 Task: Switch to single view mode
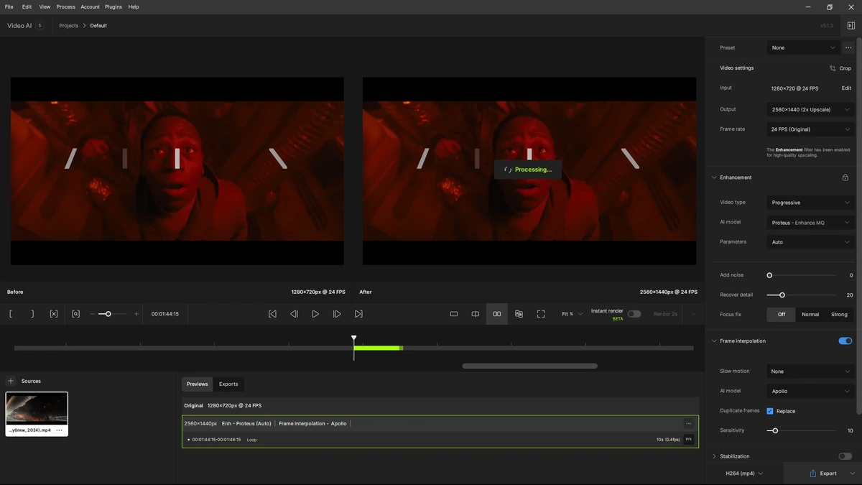coord(454,314)
